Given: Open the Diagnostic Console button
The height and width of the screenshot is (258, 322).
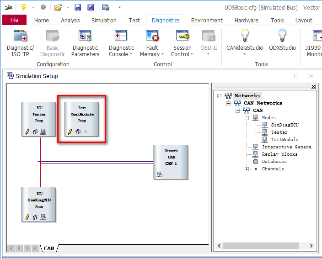Looking at the screenshot, I should (x=121, y=43).
